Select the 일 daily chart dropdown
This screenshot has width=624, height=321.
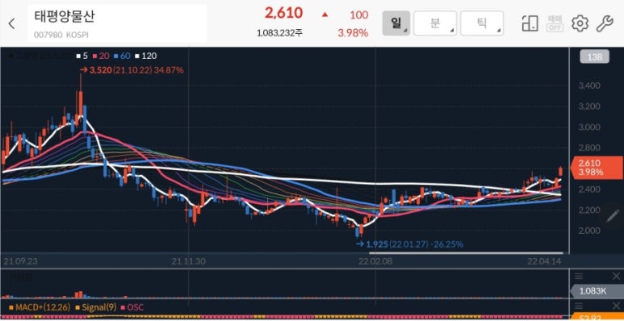pyautogui.click(x=396, y=23)
